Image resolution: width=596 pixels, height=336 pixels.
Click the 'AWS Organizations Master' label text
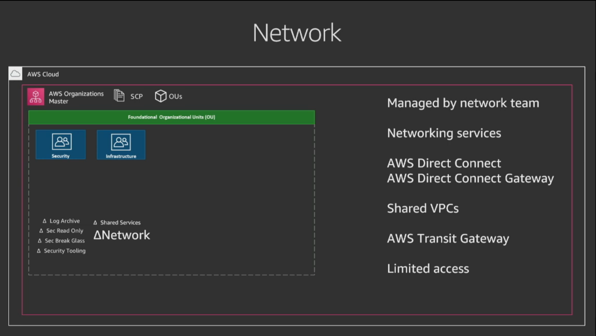[76, 97]
